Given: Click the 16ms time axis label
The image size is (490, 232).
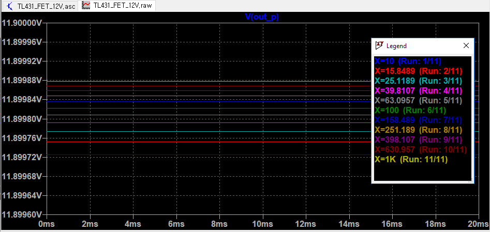Looking at the screenshot, I should 393,224.
